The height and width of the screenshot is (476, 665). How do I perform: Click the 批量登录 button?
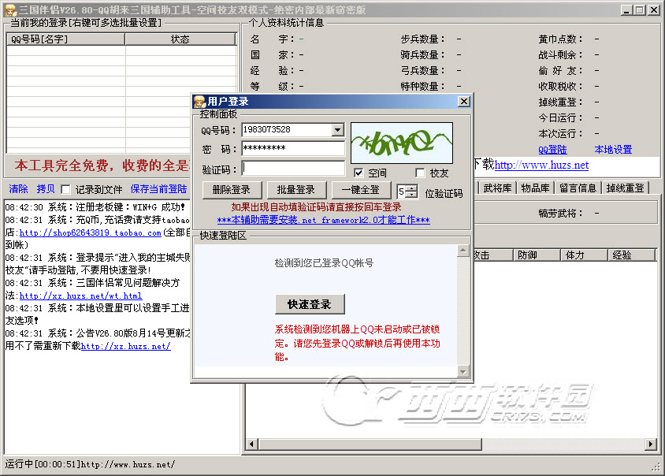[296, 190]
